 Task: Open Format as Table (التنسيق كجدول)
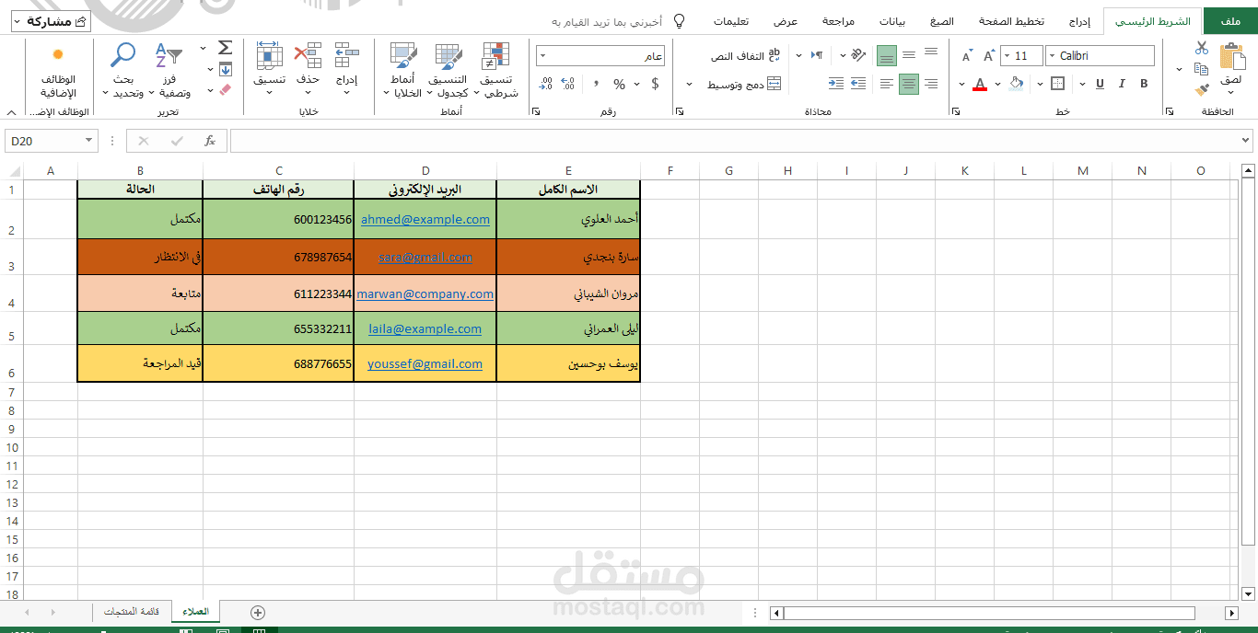(448, 70)
